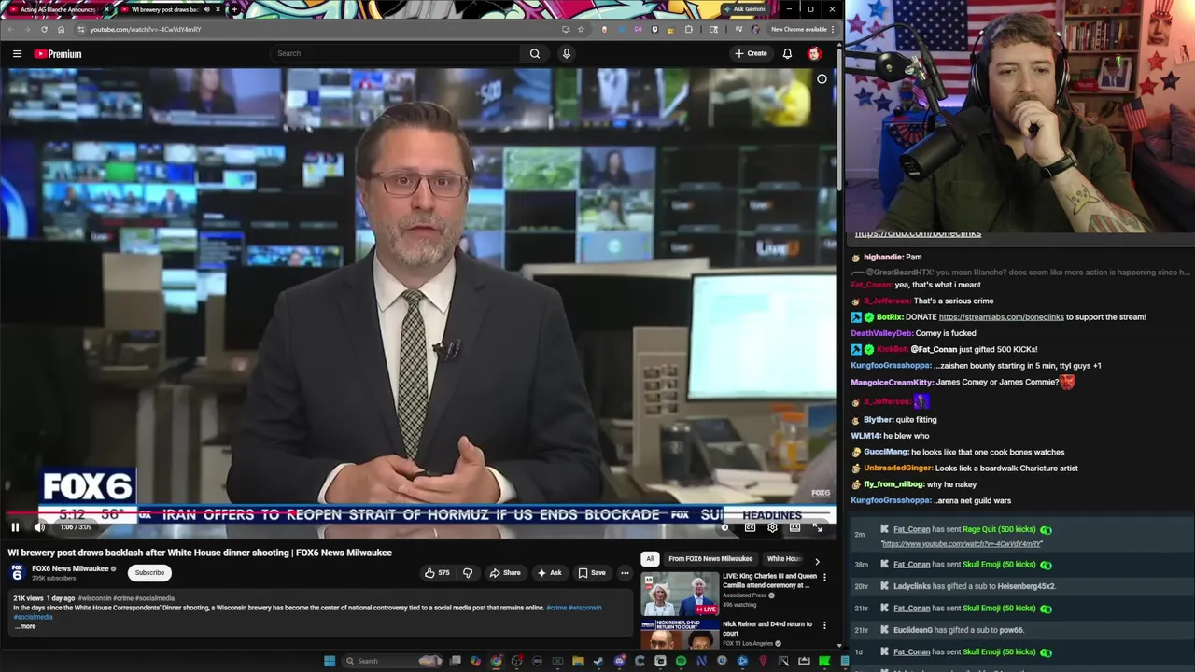
Task: Click the YouTube search magnifier button
Action: pyautogui.click(x=535, y=53)
